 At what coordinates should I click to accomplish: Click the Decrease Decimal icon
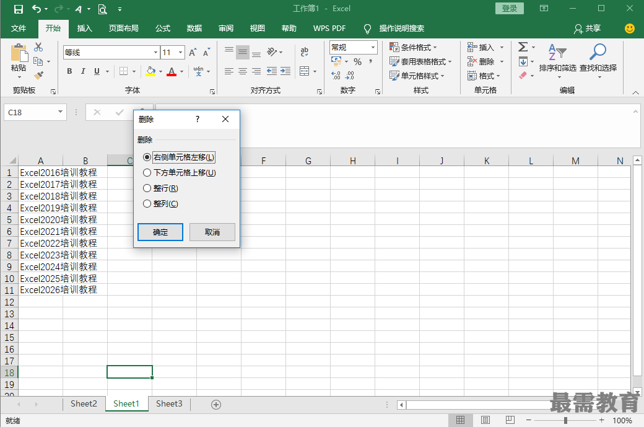(x=349, y=75)
